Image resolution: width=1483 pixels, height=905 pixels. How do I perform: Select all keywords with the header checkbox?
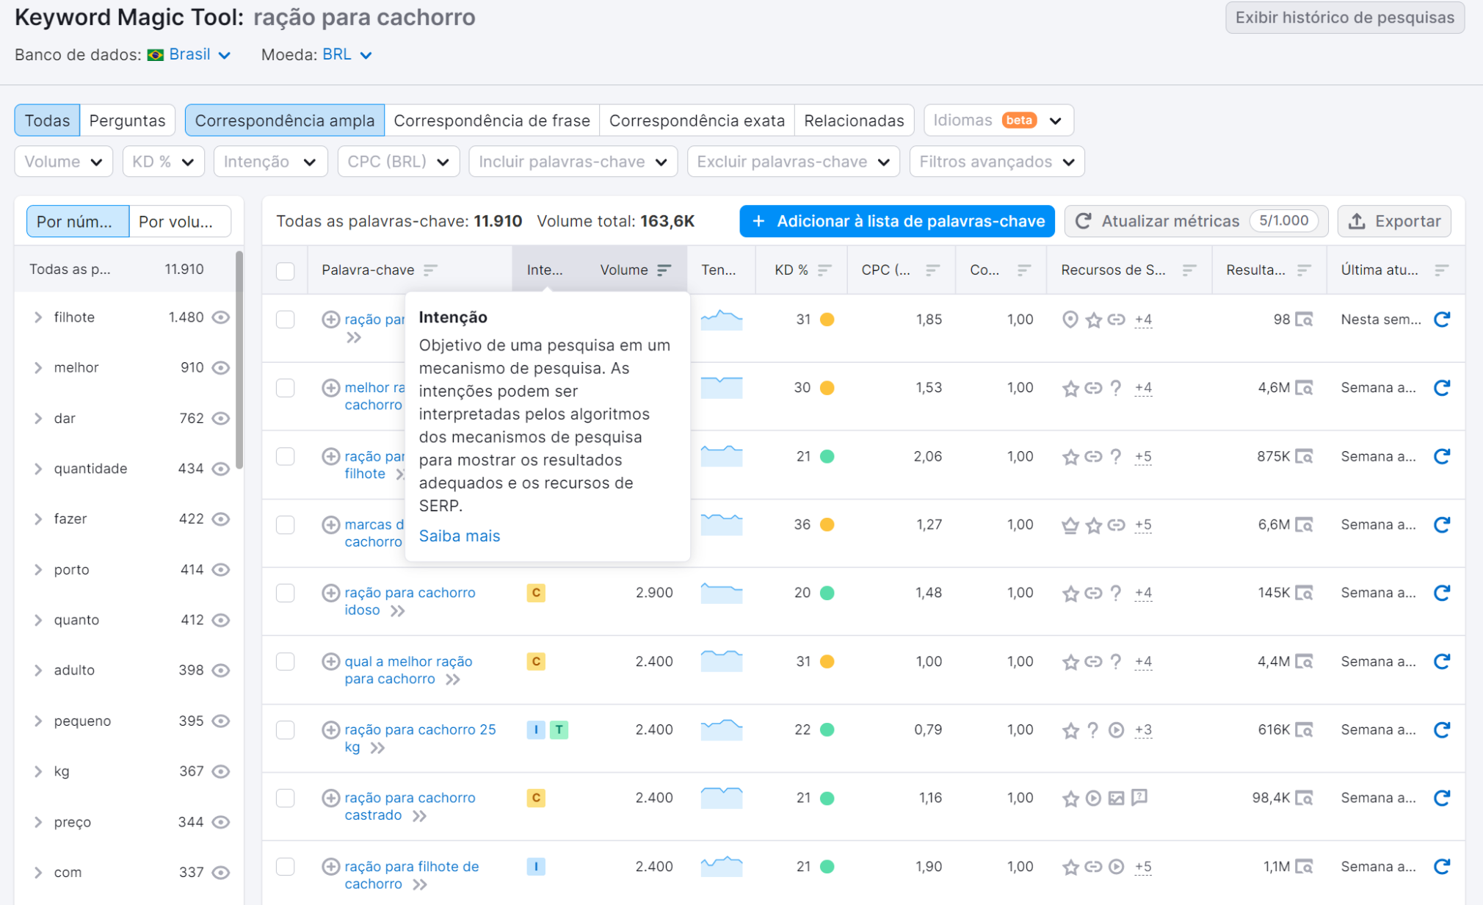pyautogui.click(x=286, y=271)
